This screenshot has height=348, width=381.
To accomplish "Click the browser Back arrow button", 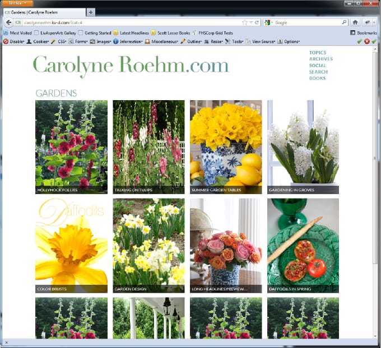I will tap(8, 22).
